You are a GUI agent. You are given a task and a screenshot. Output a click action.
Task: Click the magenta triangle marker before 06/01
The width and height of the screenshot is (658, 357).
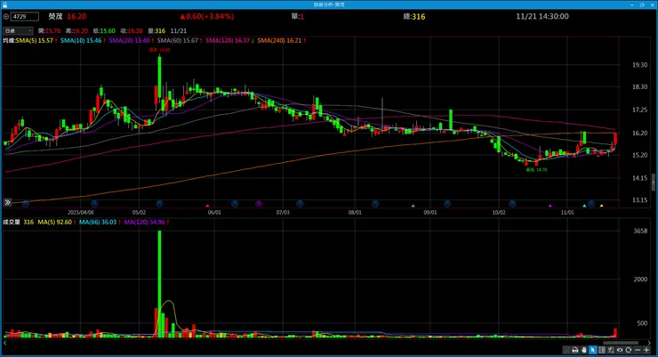(x=207, y=206)
